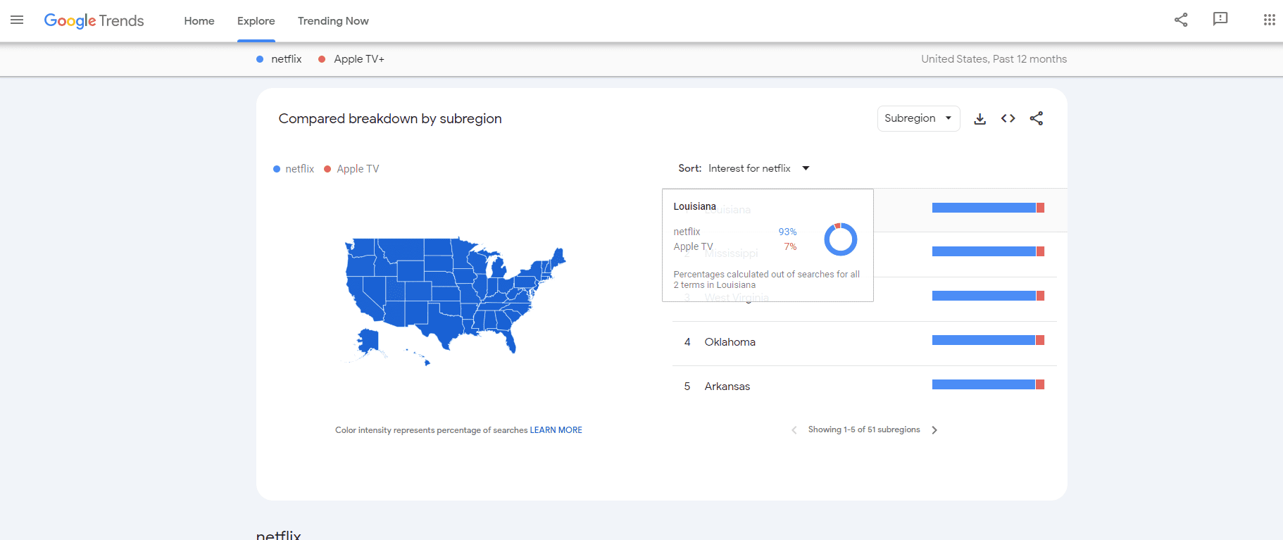Viewport: 1283px width, 540px height.
Task: Click Showing 1-5 of 51 subregions text
Action: (x=864, y=430)
